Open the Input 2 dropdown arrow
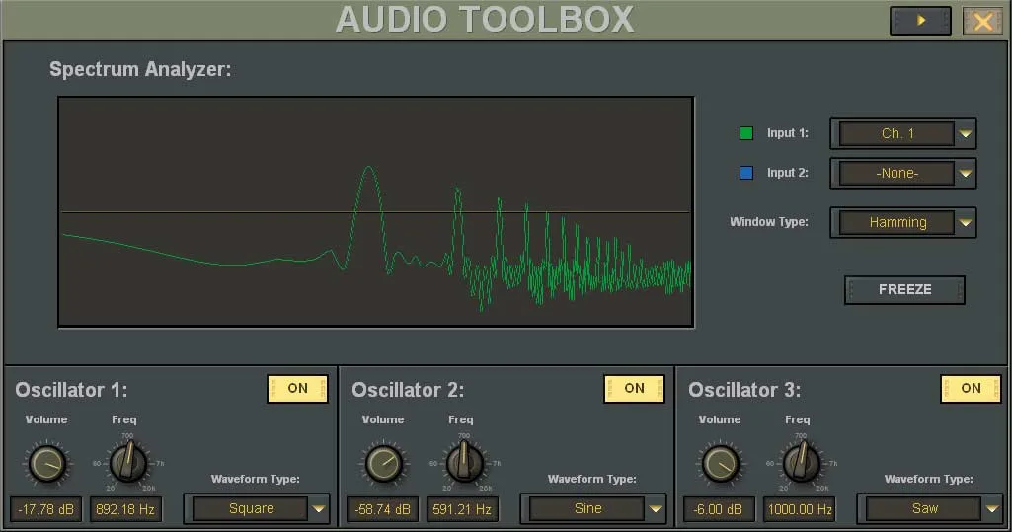Screen dimensions: 1012x532 tap(965, 174)
